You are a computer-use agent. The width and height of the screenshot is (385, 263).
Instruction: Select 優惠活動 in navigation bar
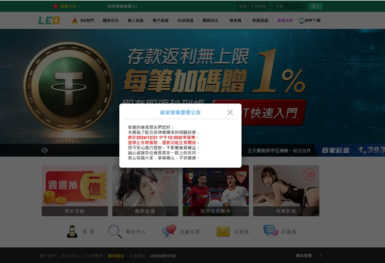point(285,20)
